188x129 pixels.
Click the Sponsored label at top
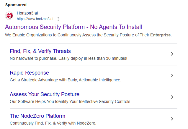pyautogui.click(x=16, y=5)
